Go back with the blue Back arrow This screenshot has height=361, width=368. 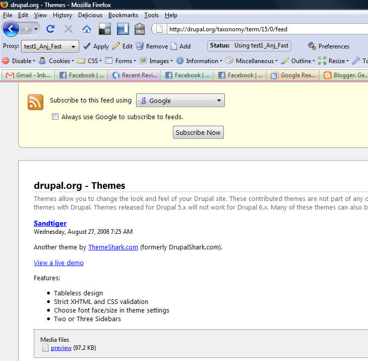click(x=11, y=29)
